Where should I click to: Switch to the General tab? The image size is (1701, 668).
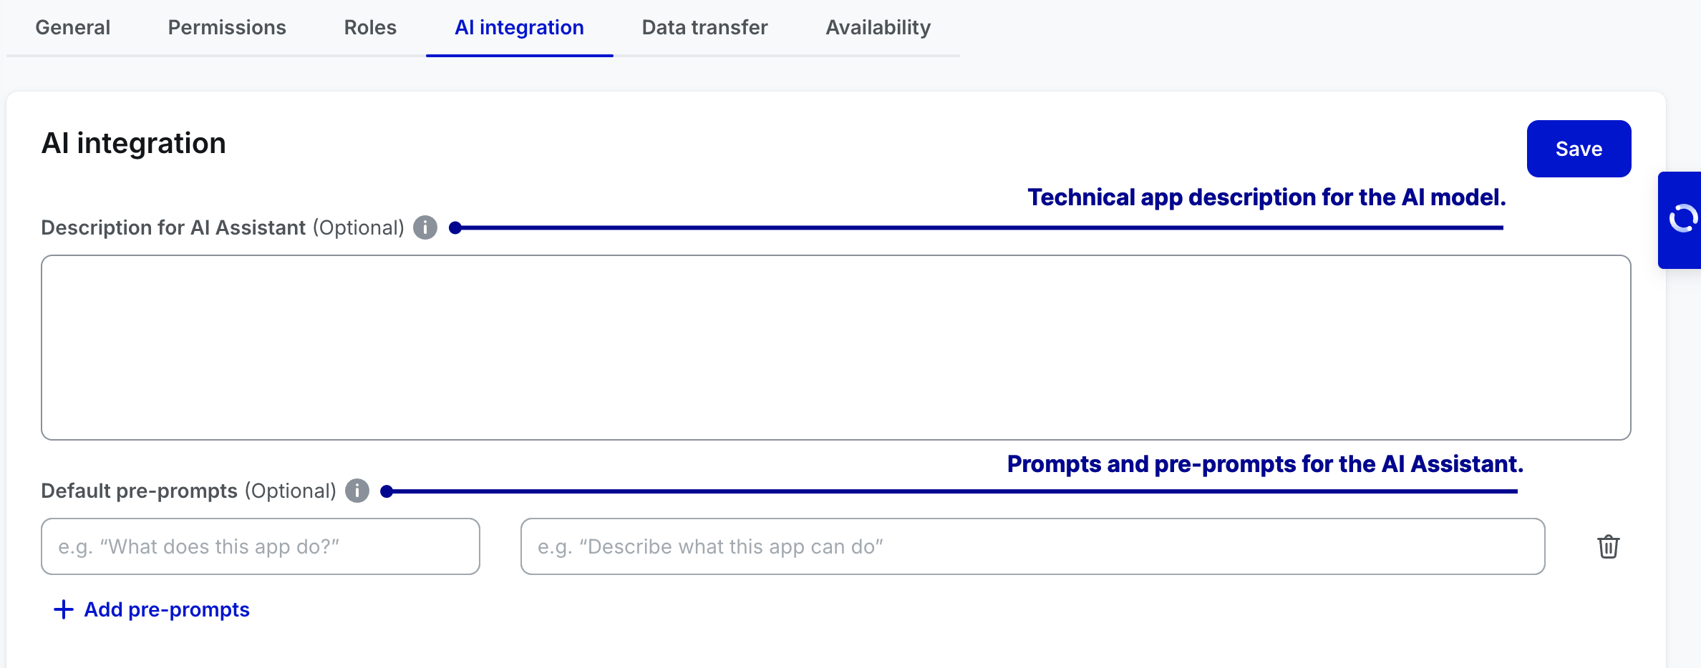pos(72,27)
